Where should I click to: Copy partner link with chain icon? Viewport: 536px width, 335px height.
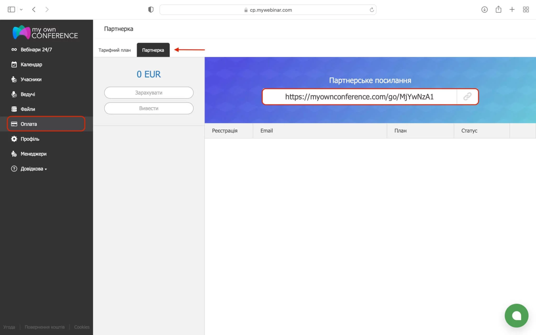click(467, 97)
